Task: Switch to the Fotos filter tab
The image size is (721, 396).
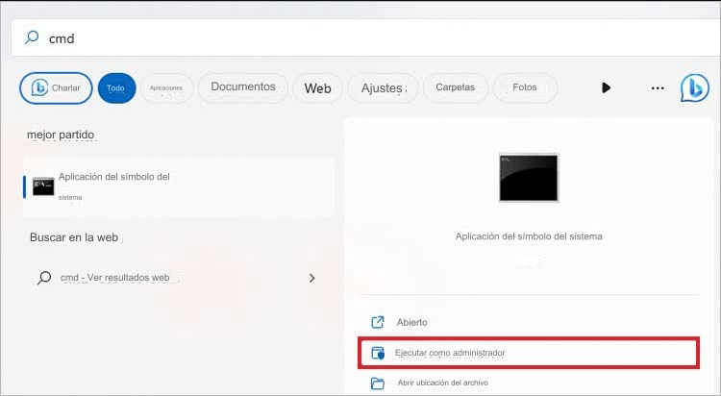Action: point(525,87)
